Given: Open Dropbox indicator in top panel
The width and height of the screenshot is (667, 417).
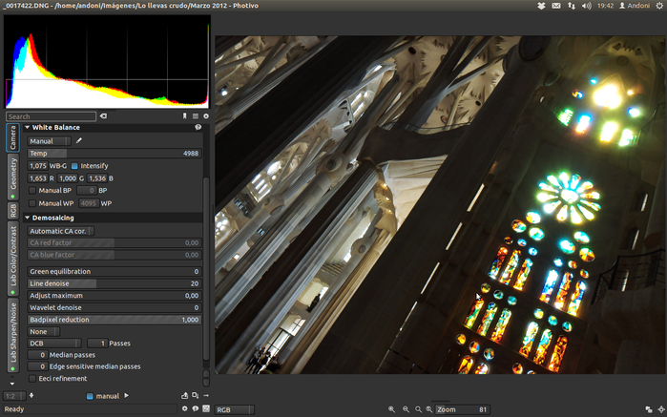Looking at the screenshot, I should click(541, 6).
